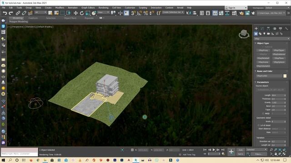This screenshot has width=291, height=163.
Task: Activate the Select and Scale tool
Action: pyautogui.click(x=88, y=13)
